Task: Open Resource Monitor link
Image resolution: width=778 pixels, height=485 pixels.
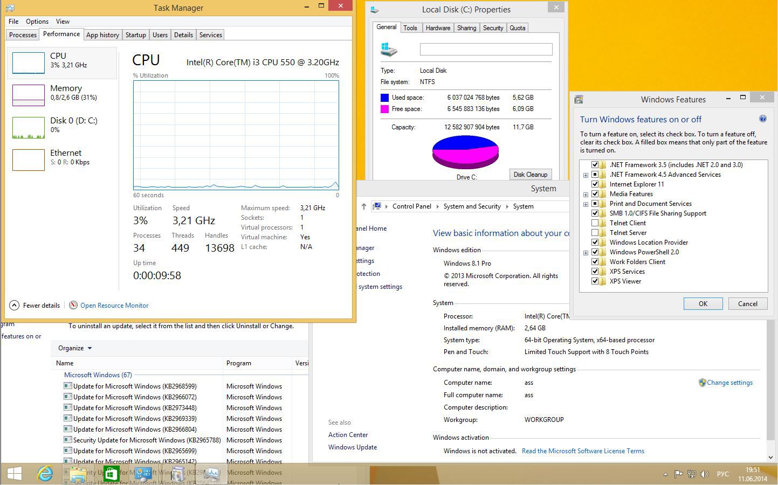Action: point(114,306)
